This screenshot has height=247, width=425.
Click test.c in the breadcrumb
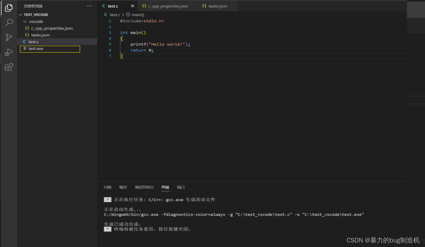point(115,15)
